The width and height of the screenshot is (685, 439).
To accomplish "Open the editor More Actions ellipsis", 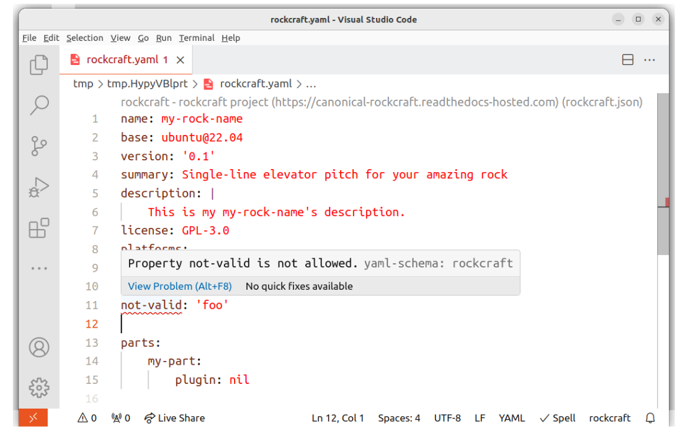I will tap(650, 59).
